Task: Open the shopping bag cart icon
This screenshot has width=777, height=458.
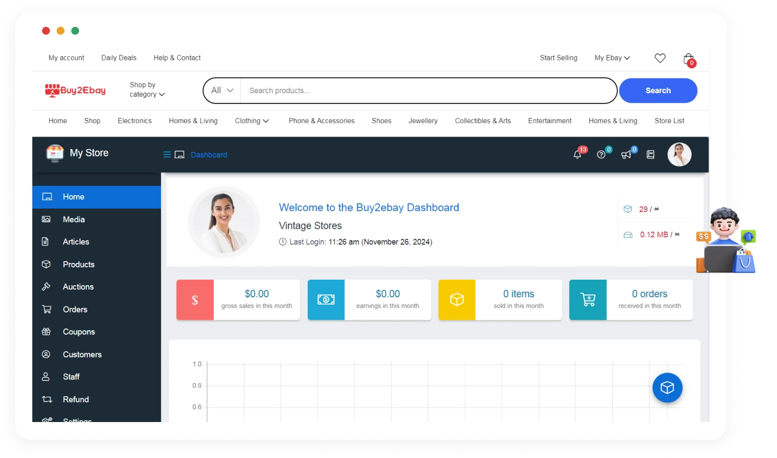Action: click(x=688, y=59)
